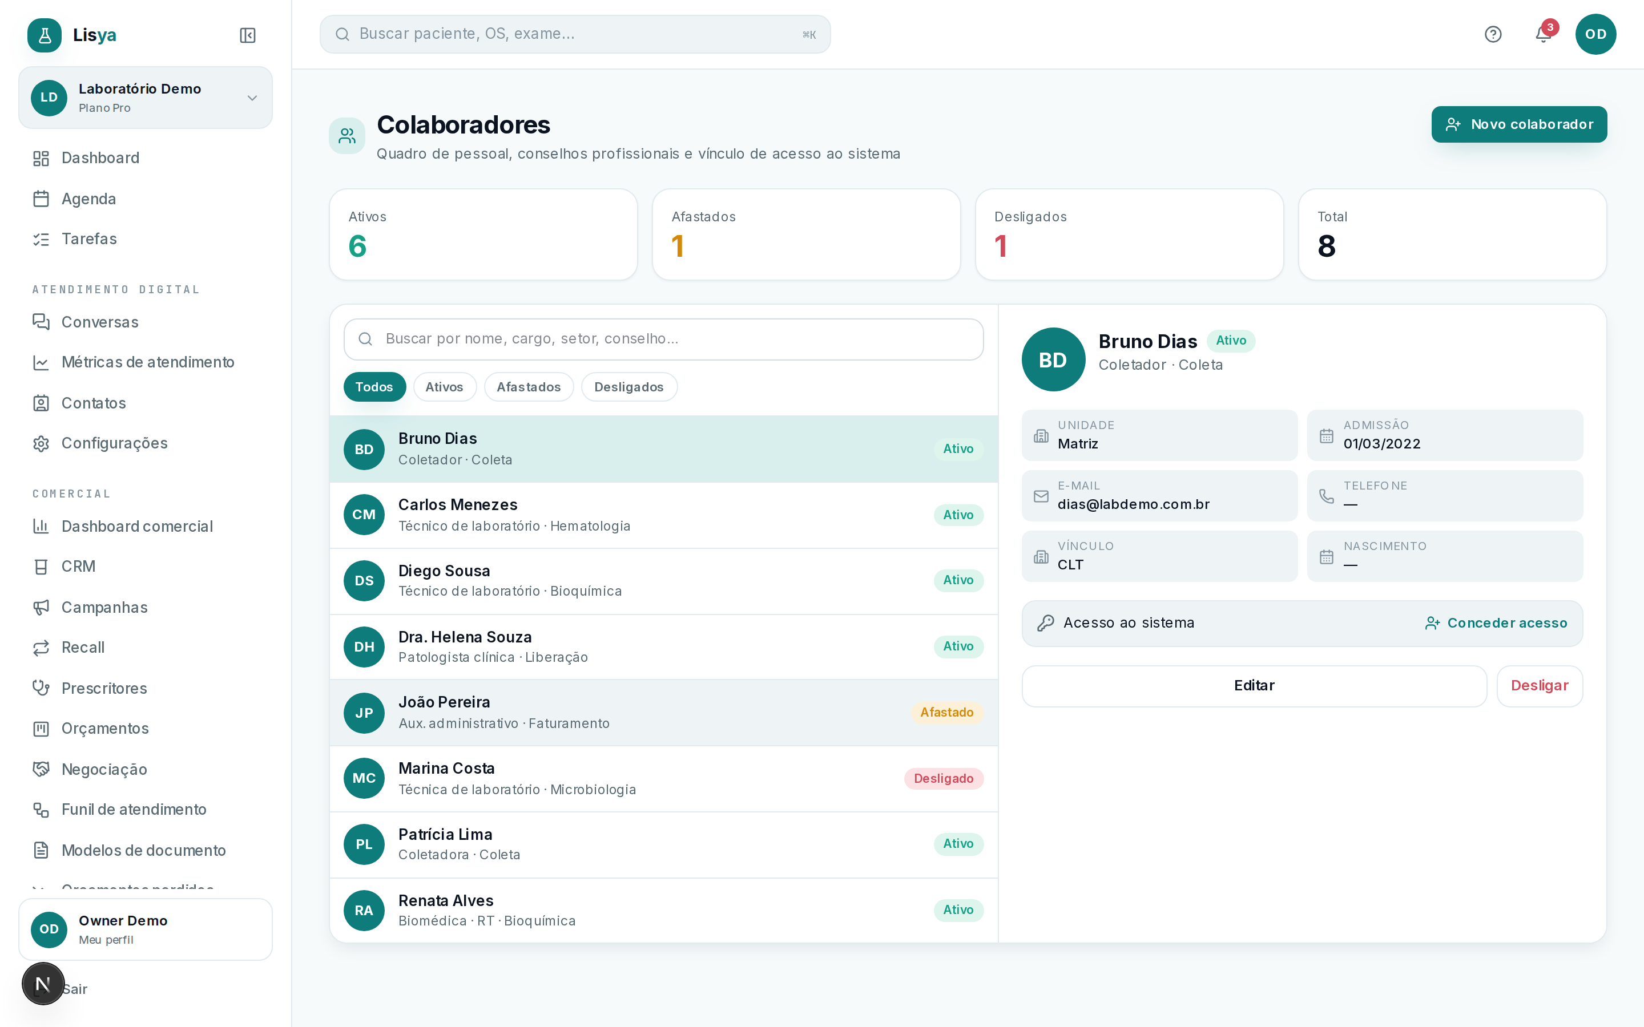Click Conceder acesso link
Viewport: 1644px width, 1027px height.
click(x=1496, y=623)
